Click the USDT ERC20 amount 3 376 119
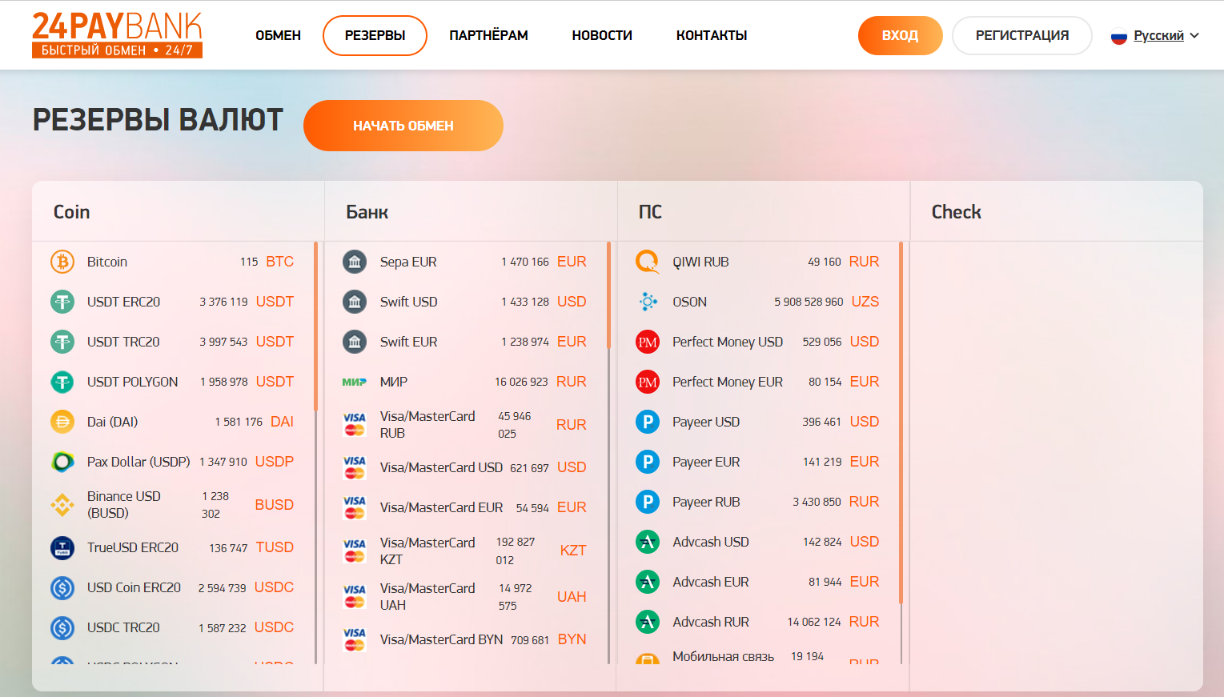This screenshot has width=1224, height=697. (223, 302)
